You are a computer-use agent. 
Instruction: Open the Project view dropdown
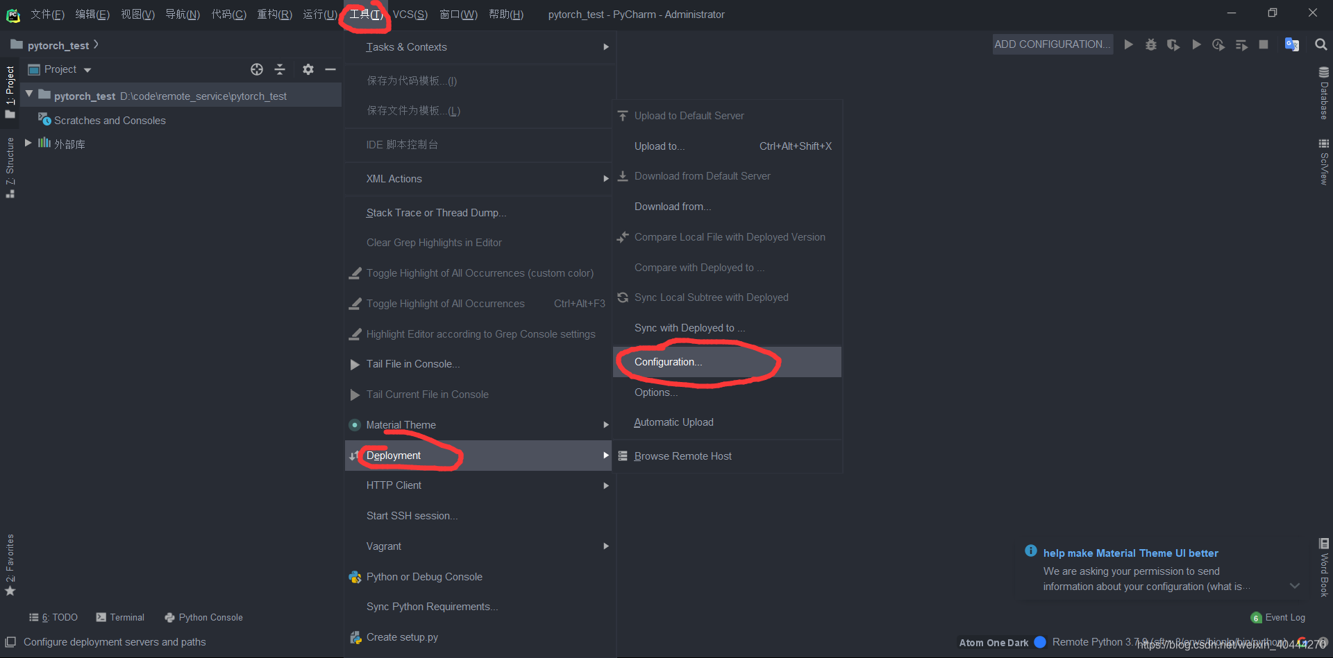pyautogui.click(x=60, y=69)
